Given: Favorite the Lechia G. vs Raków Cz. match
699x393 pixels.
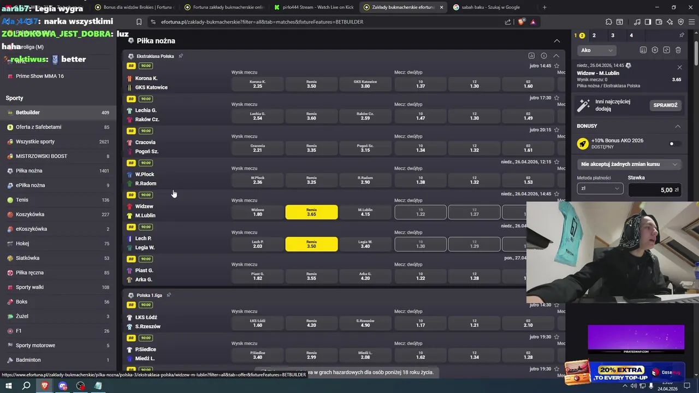Looking at the screenshot, I should tap(556, 98).
